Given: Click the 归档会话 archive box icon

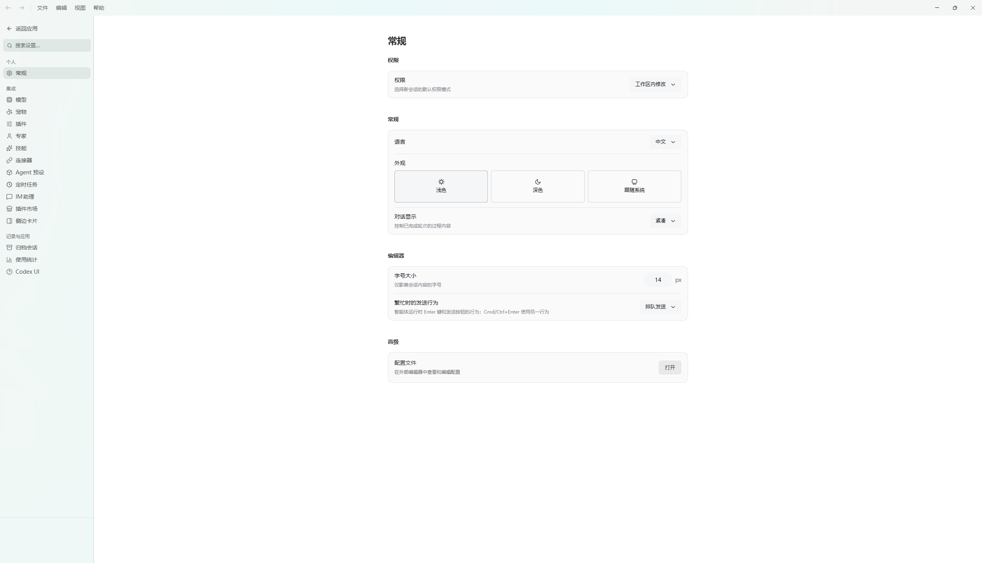Looking at the screenshot, I should pos(9,247).
